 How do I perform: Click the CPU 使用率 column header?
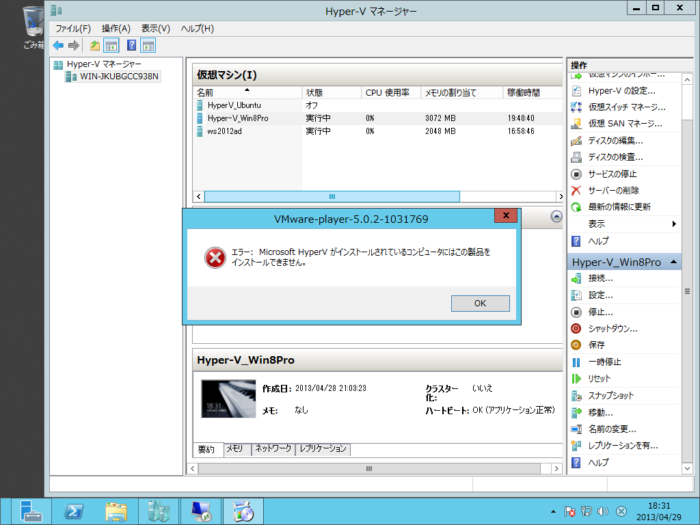pyautogui.click(x=392, y=93)
